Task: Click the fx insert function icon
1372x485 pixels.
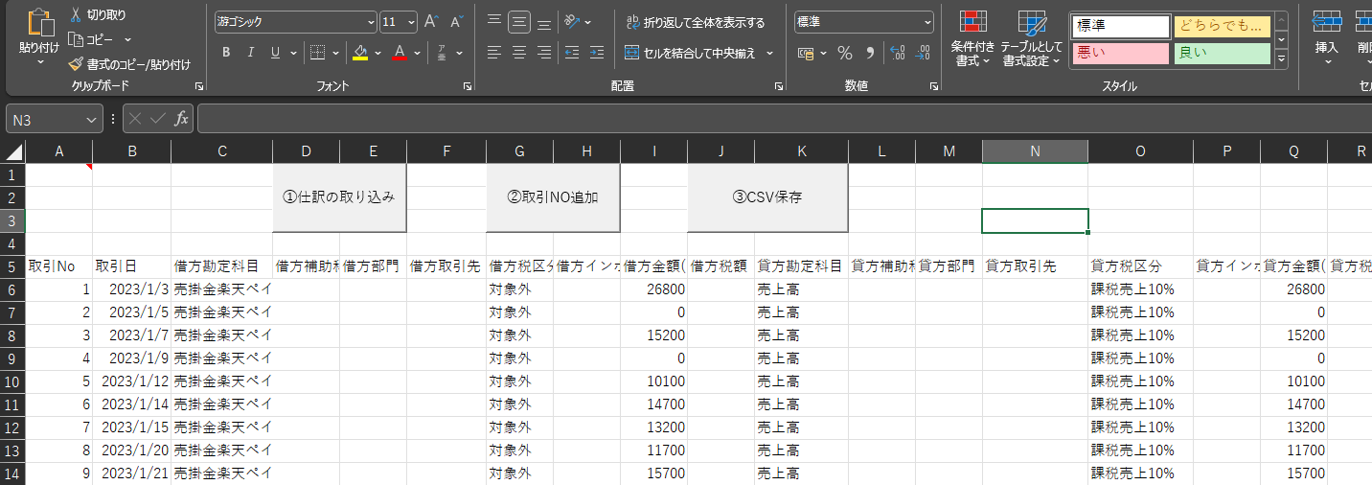Action: (x=180, y=120)
